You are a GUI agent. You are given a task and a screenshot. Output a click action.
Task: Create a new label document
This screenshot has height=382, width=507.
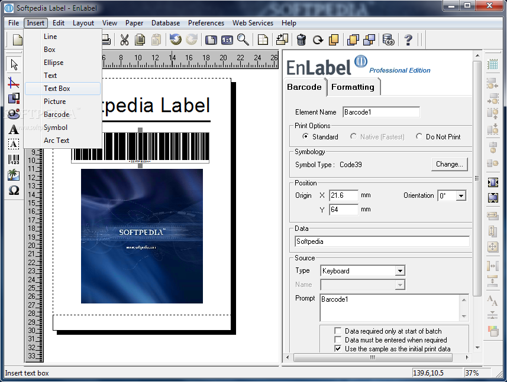pos(18,40)
